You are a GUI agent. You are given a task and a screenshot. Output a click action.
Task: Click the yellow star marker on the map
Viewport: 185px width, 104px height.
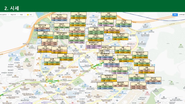click(114, 59)
